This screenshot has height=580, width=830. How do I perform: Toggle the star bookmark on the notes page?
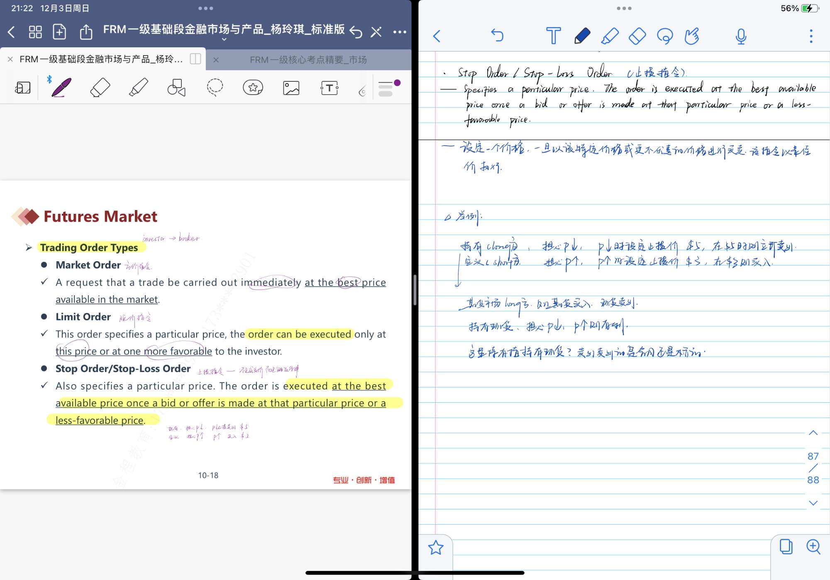pyautogui.click(x=436, y=548)
